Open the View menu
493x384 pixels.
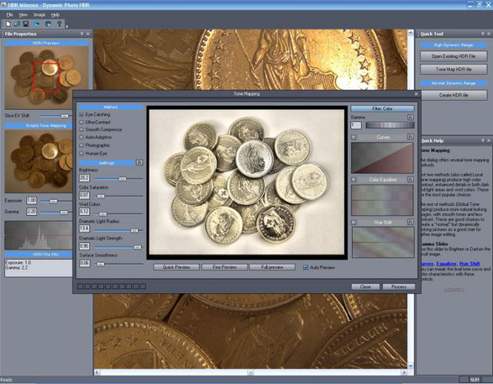(x=23, y=15)
